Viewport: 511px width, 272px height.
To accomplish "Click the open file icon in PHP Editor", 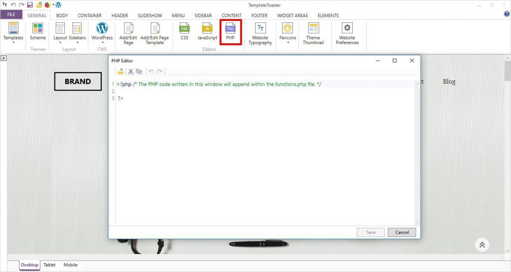I will pos(121,72).
